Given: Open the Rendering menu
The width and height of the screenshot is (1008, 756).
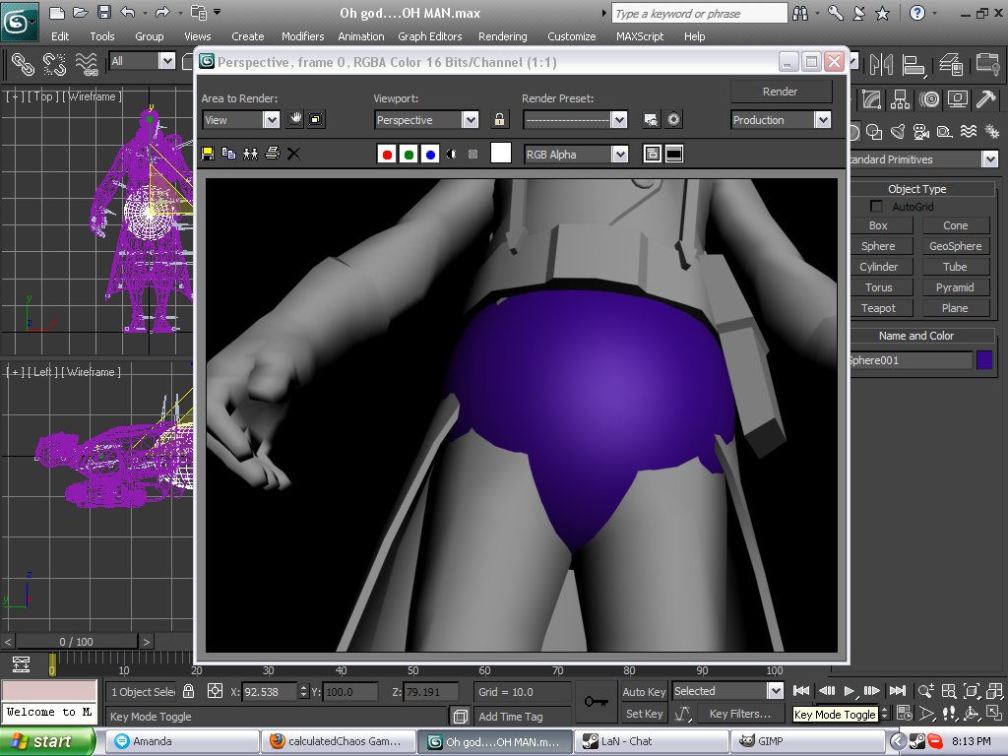Looking at the screenshot, I should pyautogui.click(x=502, y=36).
